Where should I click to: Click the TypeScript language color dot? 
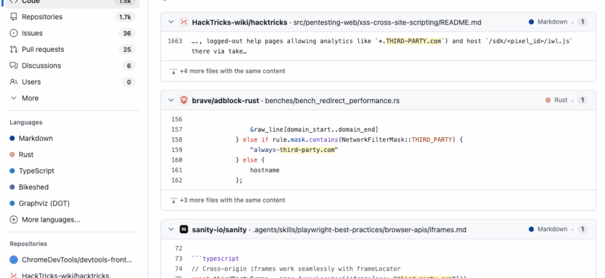12,171
